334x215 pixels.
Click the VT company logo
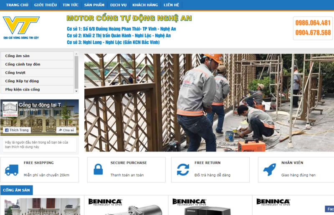pos(21,28)
